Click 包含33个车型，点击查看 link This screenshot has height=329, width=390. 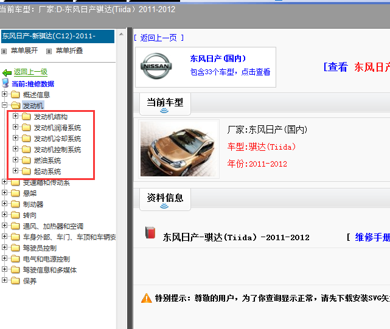click(x=230, y=72)
